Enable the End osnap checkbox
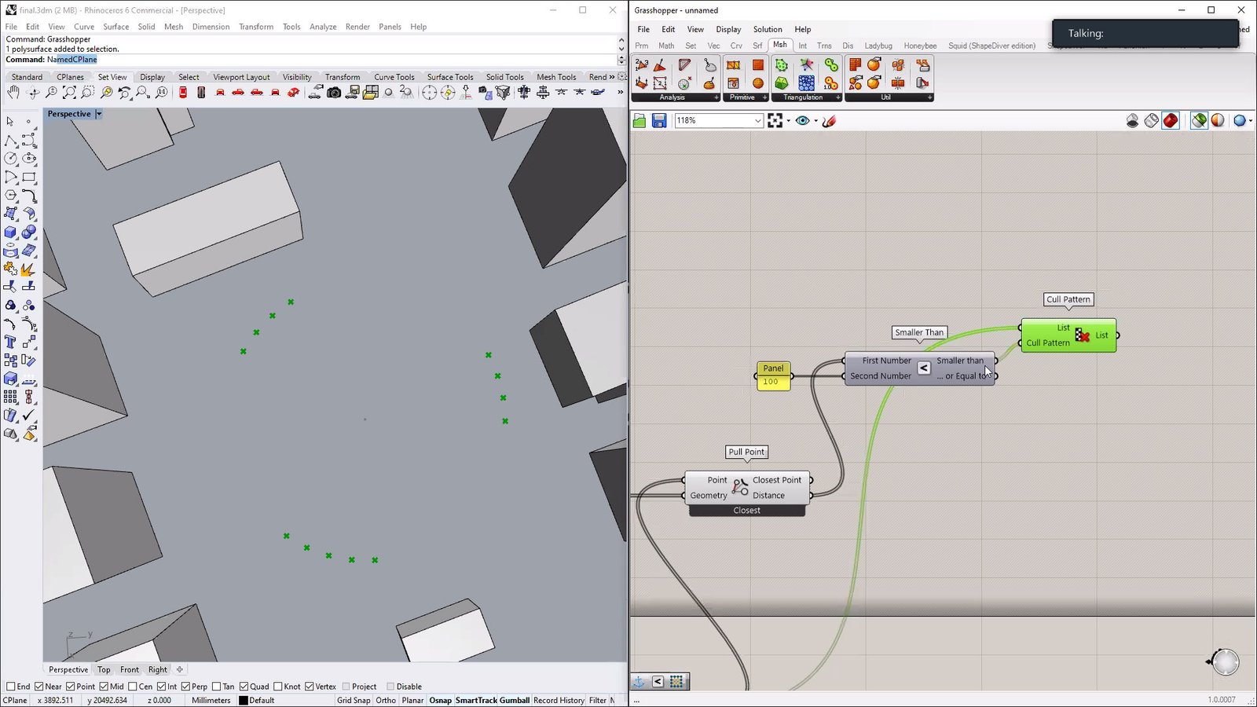This screenshot has width=1257, height=707. [x=11, y=687]
